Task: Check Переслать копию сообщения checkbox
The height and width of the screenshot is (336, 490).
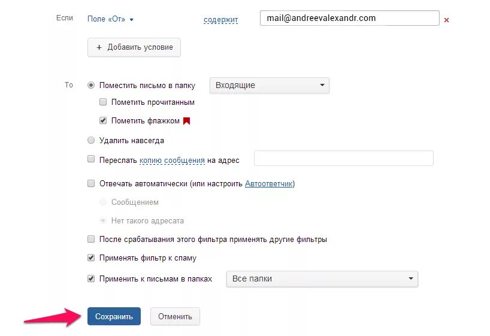Action: click(x=91, y=159)
